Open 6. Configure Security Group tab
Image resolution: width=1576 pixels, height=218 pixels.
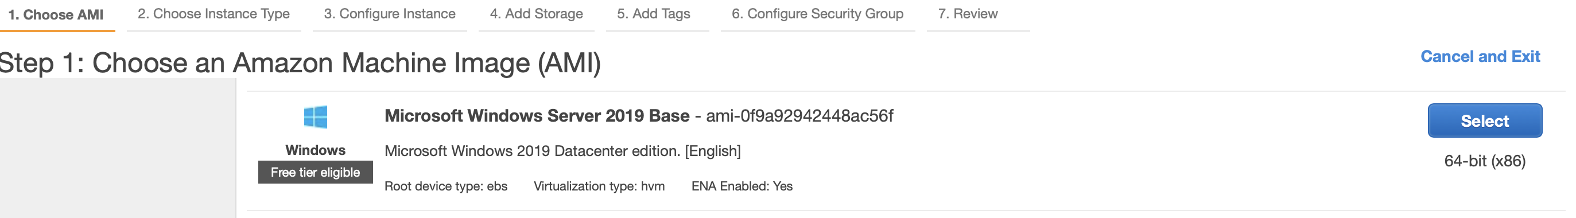tap(817, 14)
